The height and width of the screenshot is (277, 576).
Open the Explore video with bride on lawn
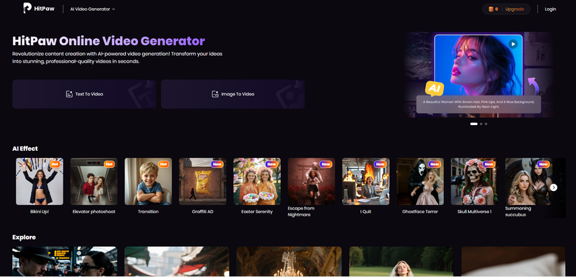401,262
